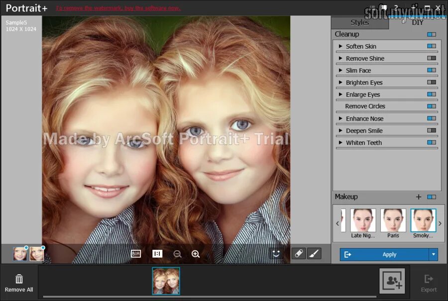
Task: Turn off the Slim Face switch
Action: click(432, 70)
